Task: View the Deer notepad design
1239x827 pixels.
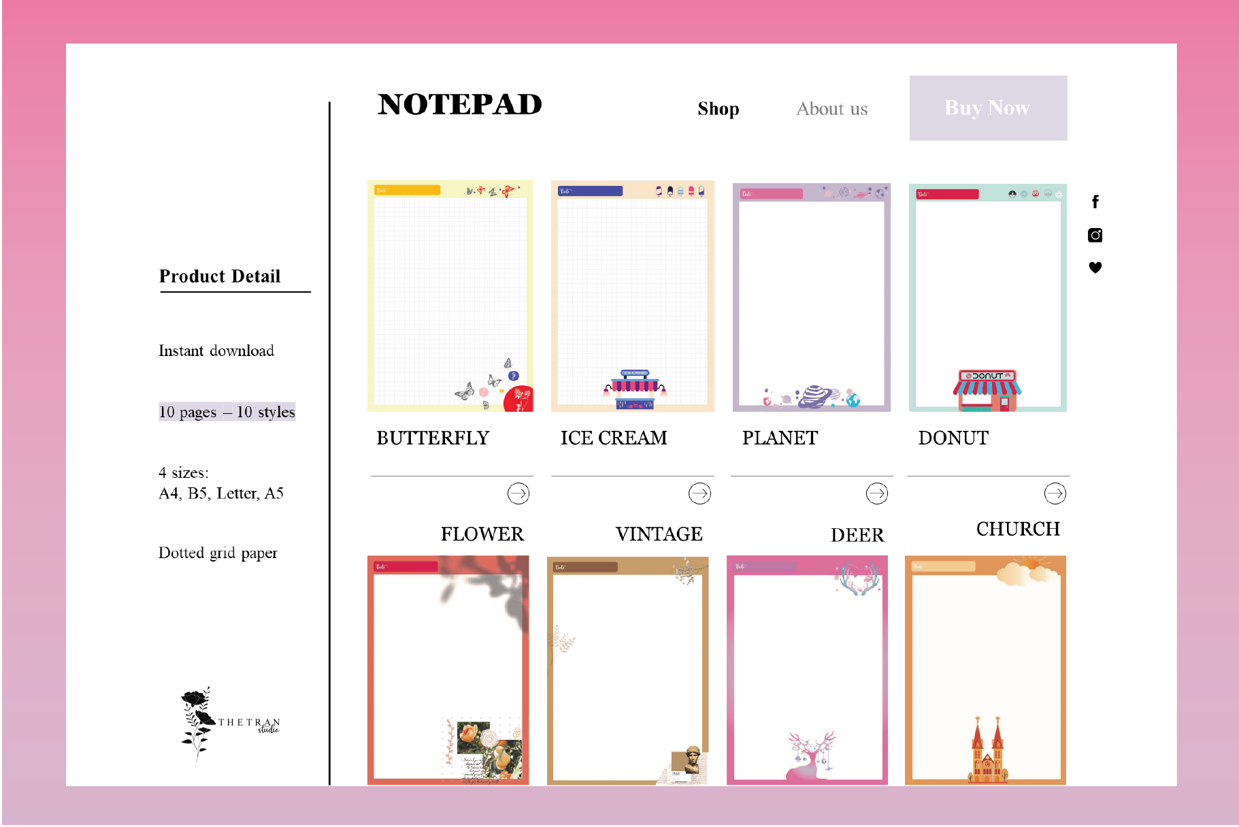Action: [807, 670]
